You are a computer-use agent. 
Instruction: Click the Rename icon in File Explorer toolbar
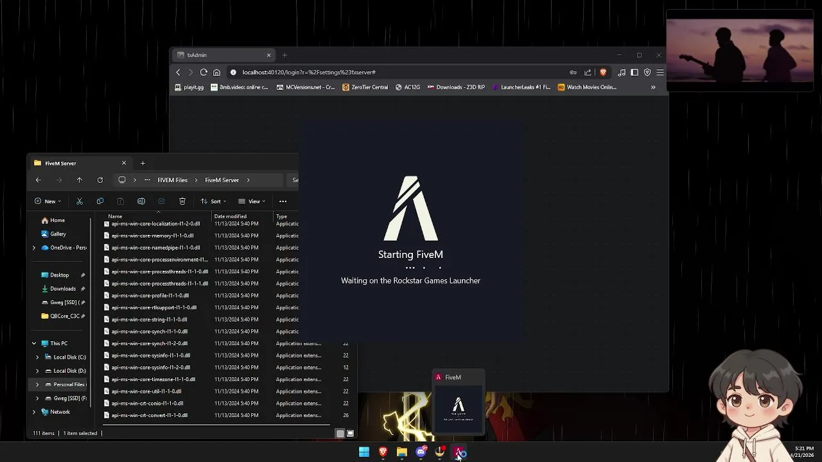coord(141,201)
